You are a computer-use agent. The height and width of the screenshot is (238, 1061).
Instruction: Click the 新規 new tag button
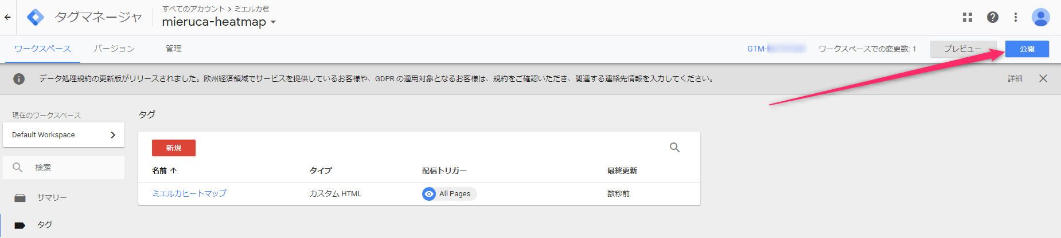point(174,148)
